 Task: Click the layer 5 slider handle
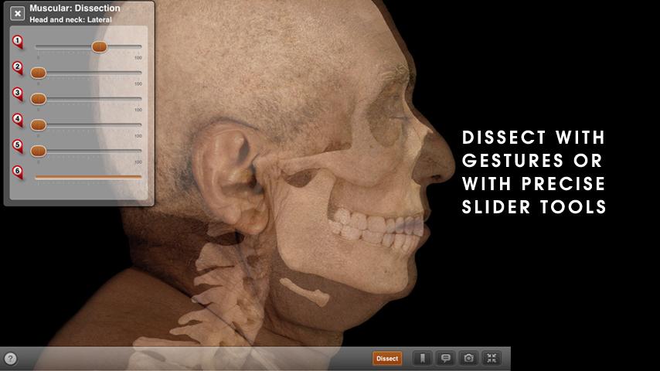coord(39,151)
